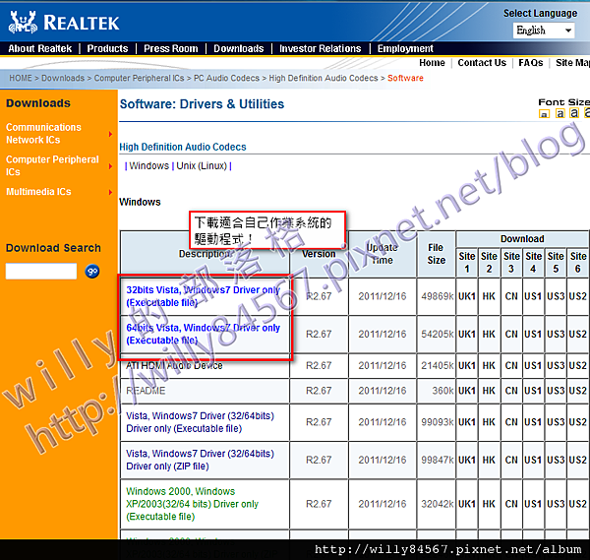The width and height of the screenshot is (590, 560).
Task: Open 64bits Vista, Windows7 Driver link
Action: (204, 334)
